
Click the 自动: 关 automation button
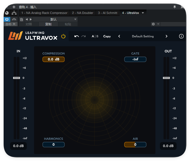click(x=11, y=24)
